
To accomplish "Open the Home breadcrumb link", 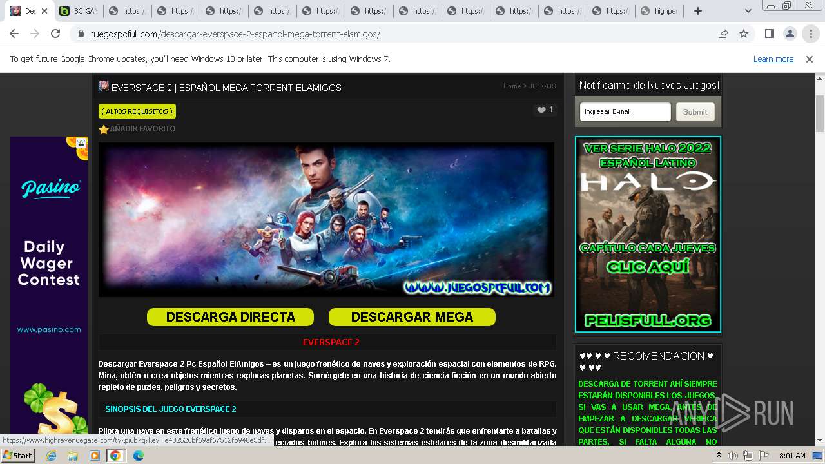I will click(512, 86).
